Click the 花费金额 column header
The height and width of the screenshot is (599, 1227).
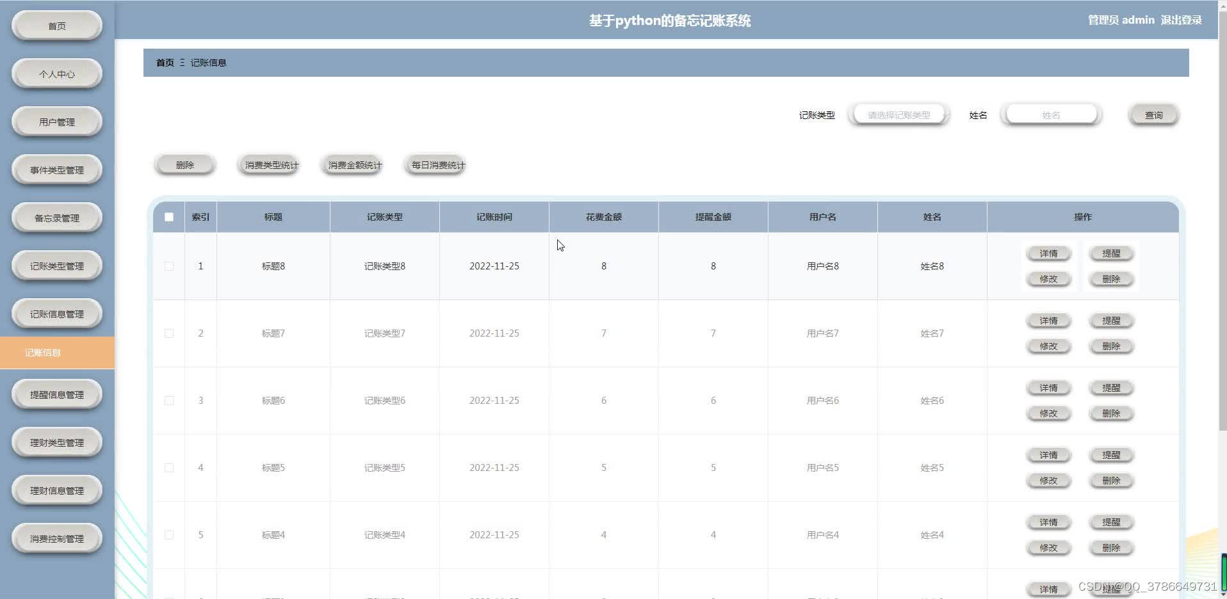(603, 217)
